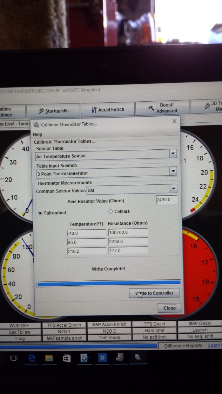
Task: Open Task View on the taskbar
Action: 14,358
